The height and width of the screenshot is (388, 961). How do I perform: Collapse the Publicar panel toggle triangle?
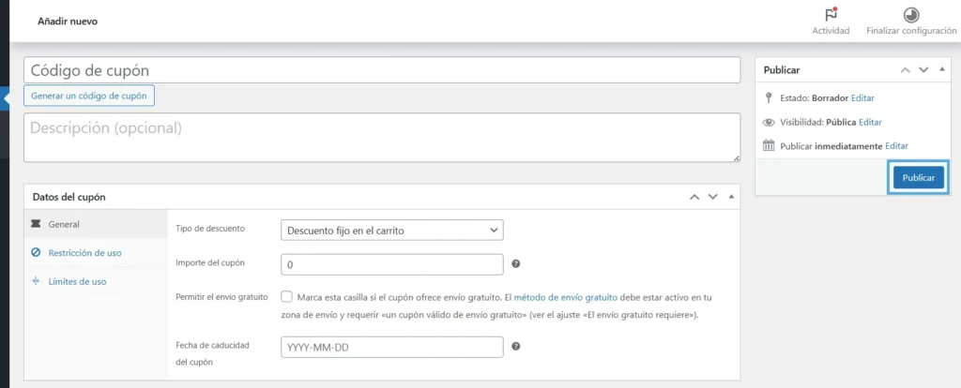[941, 70]
